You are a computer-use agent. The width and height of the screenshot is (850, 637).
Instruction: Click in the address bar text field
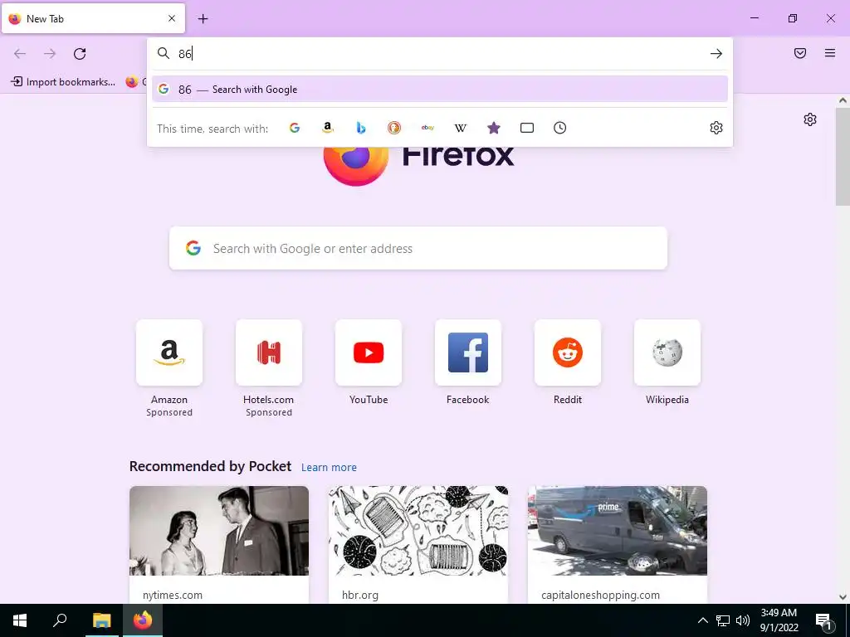(439, 54)
